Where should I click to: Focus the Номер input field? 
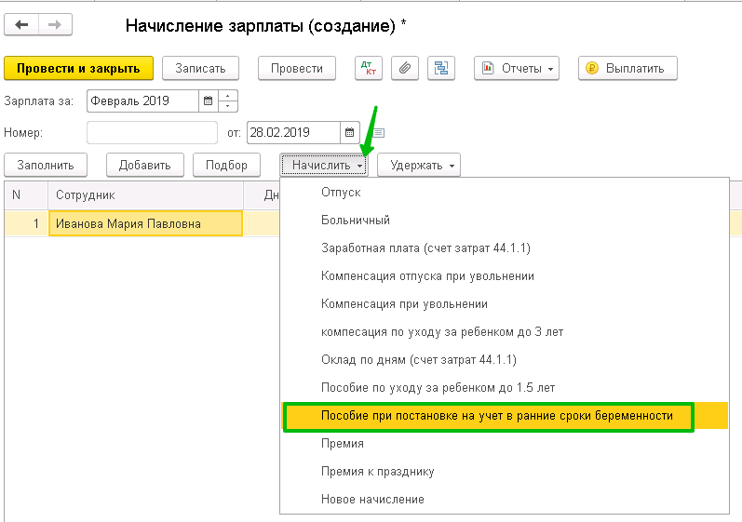pyautogui.click(x=152, y=132)
